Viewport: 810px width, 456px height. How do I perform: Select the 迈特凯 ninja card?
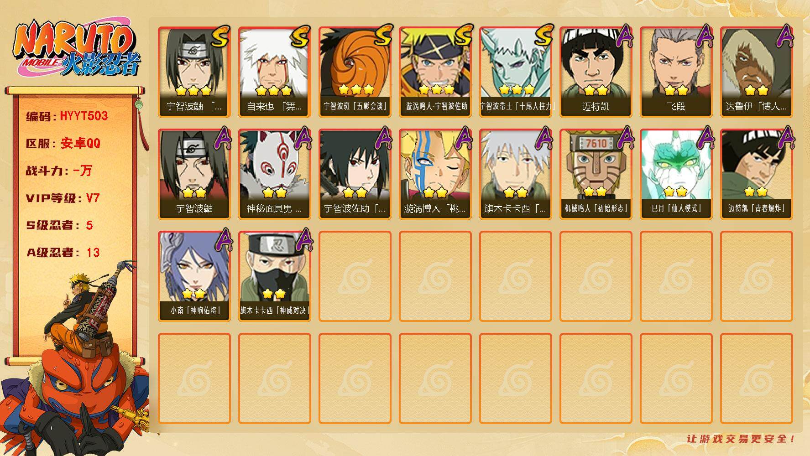point(596,72)
